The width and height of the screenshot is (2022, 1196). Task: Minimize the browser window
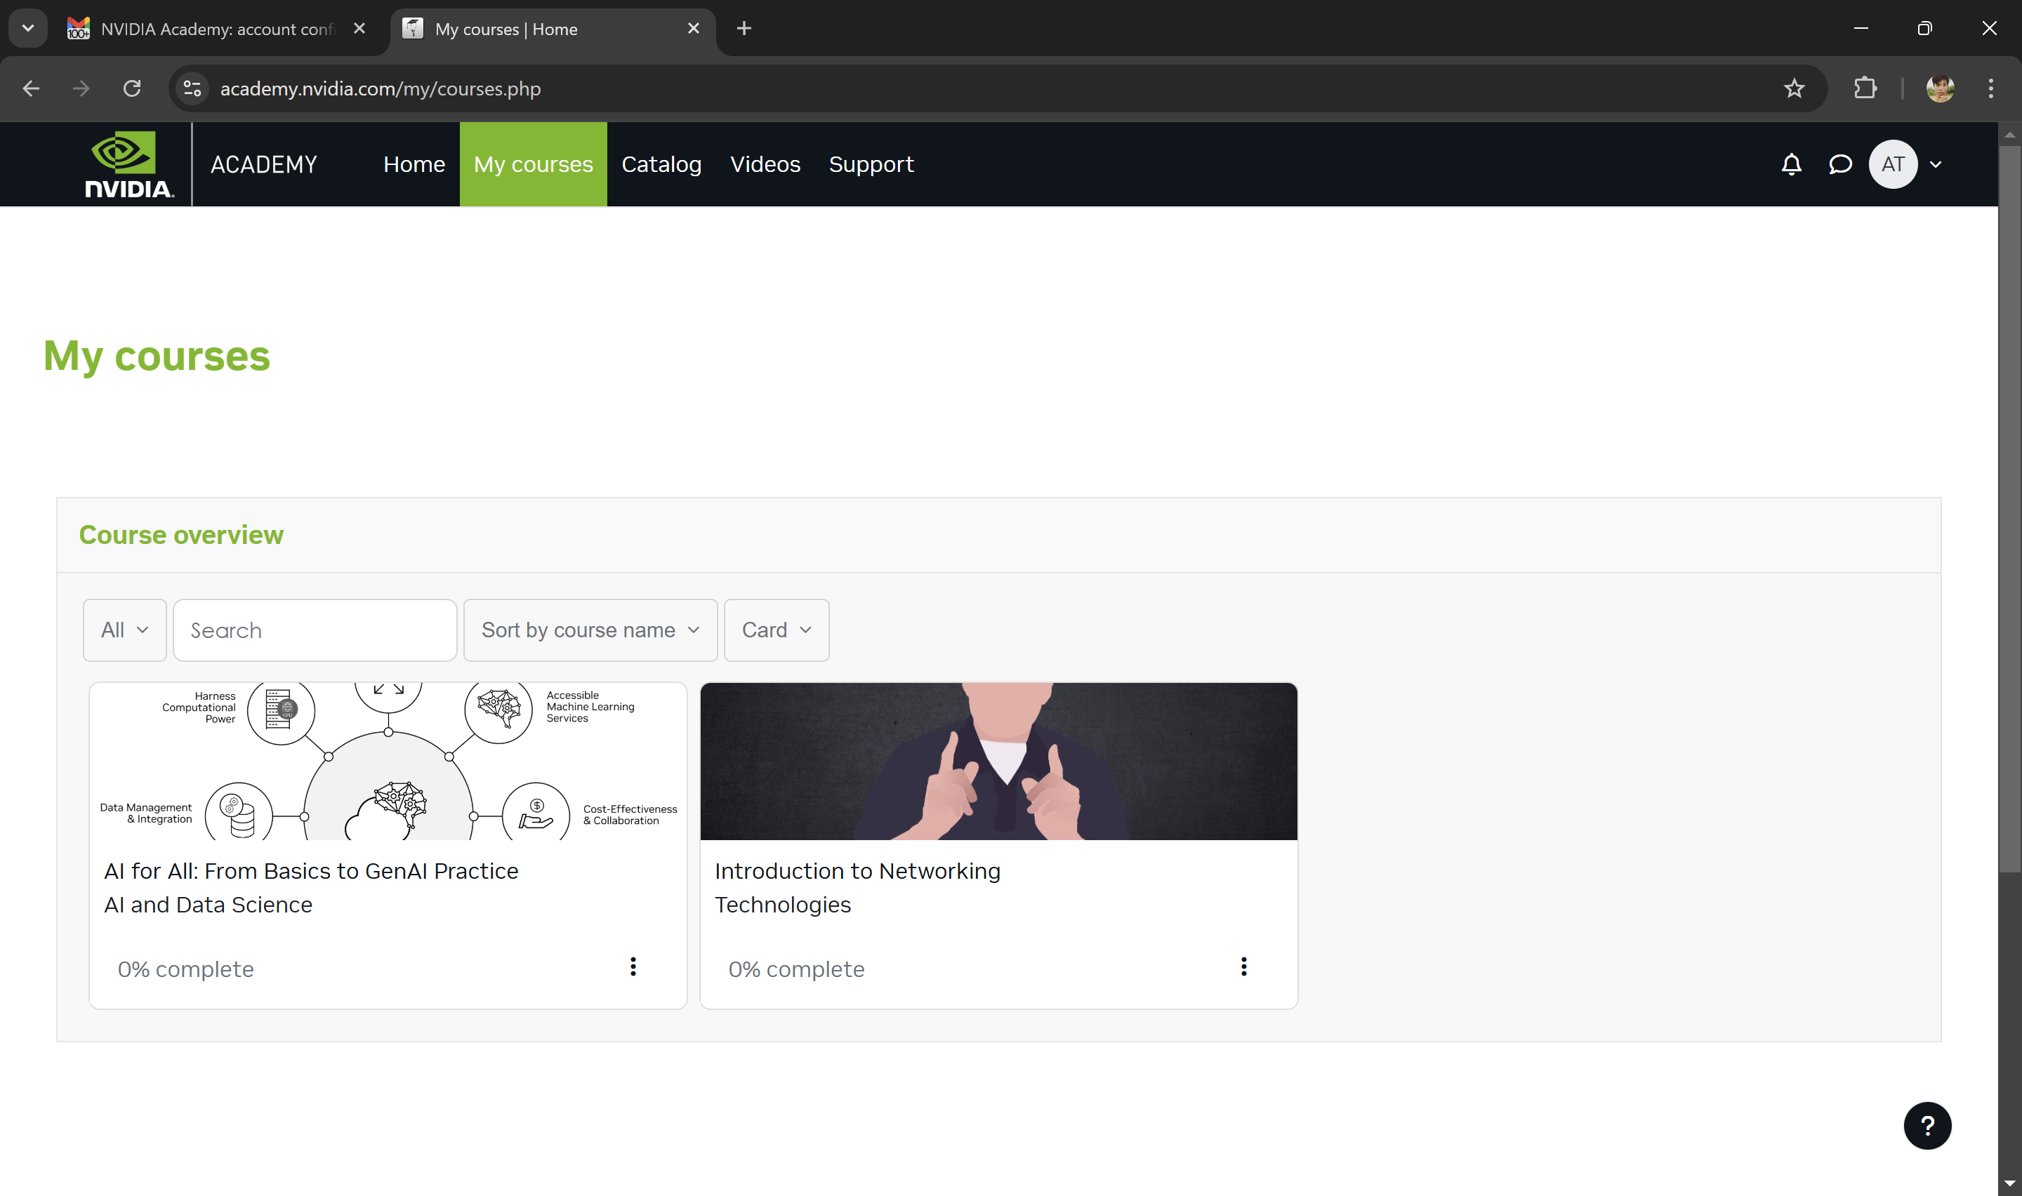1861,28
